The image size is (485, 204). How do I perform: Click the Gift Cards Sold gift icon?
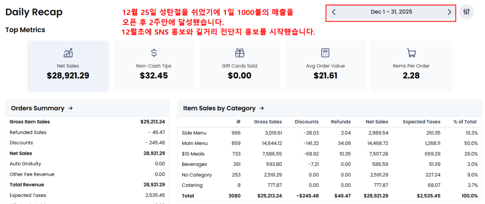pos(239,53)
